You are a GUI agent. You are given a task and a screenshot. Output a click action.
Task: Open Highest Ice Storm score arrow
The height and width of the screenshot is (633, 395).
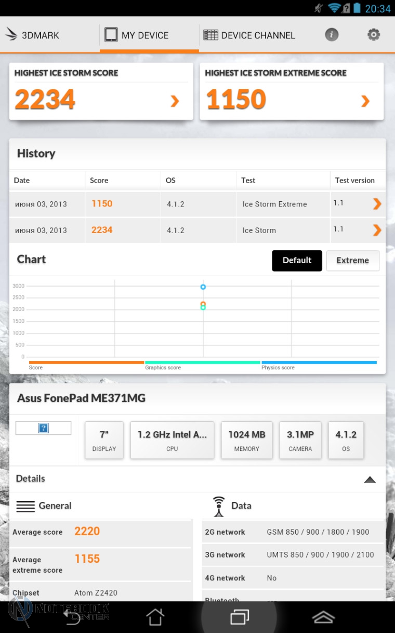(175, 101)
